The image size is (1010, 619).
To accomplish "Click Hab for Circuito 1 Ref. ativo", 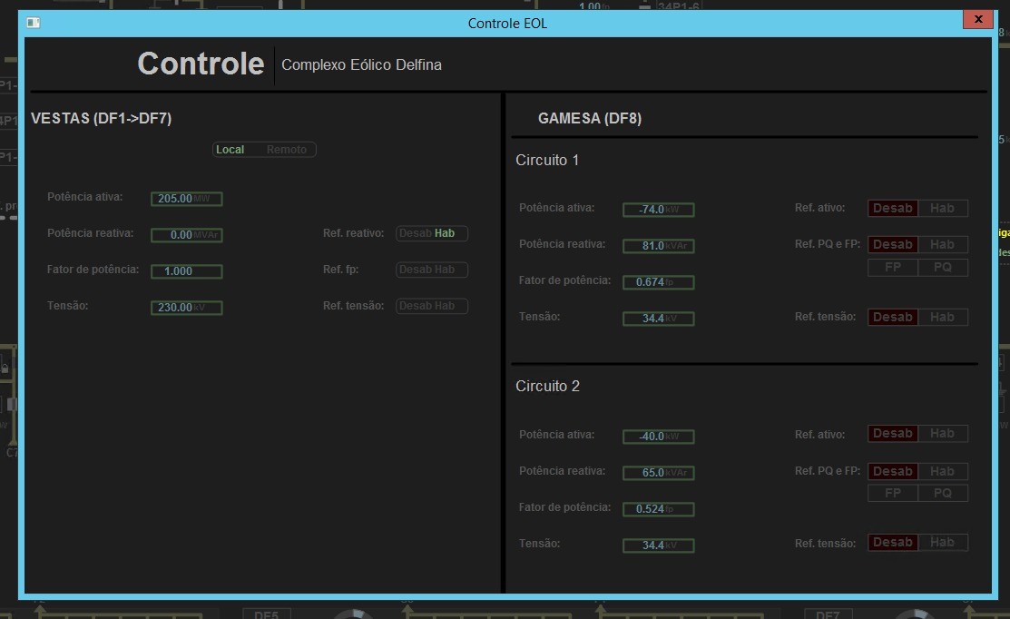I will (x=942, y=208).
